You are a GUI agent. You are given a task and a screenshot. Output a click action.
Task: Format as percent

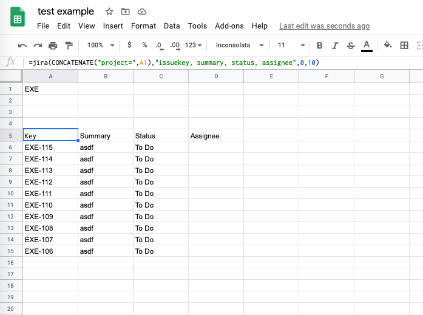click(x=144, y=45)
